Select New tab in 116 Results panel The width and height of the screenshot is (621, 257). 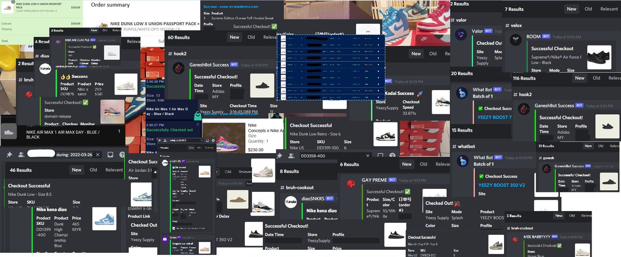tap(580, 78)
